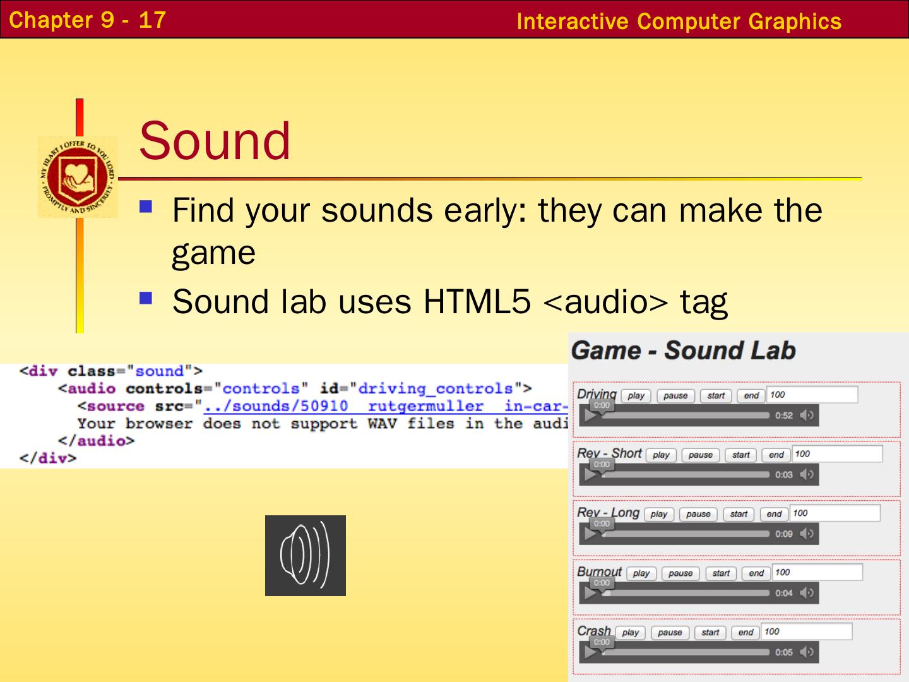This screenshot has height=682, width=909.
Task: Mute the Rev - Short audio speaker
Action: [806, 475]
